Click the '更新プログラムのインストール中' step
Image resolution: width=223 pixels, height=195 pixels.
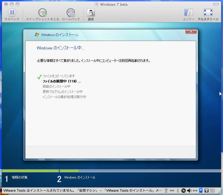(x=62, y=92)
